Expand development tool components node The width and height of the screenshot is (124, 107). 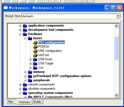coord(20,30)
